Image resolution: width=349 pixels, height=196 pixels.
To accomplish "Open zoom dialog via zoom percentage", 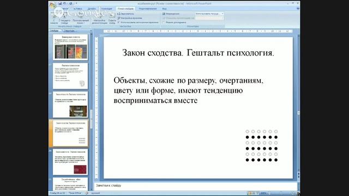I will pos(263,193).
